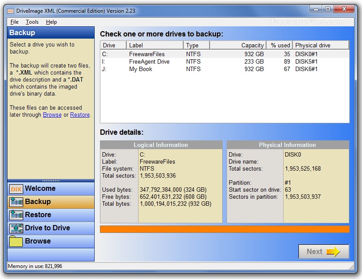Click the Restore drive icon in sidebar
The image size is (362, 279).
click(x=16, y=215)
